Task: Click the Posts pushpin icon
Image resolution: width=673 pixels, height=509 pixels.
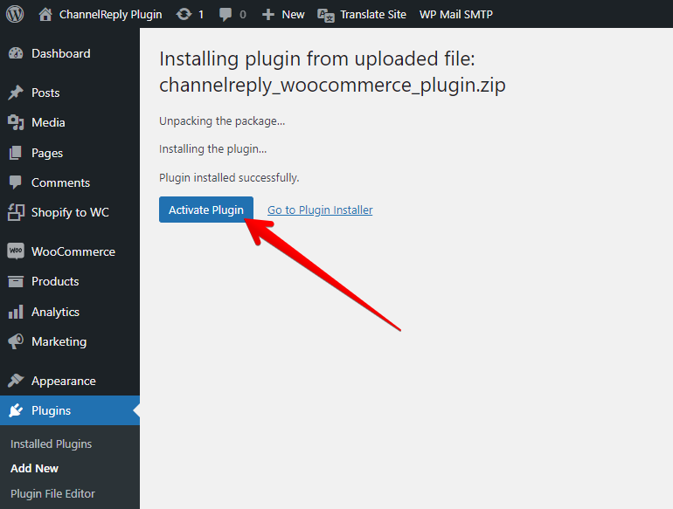Action: pyautogui.click(x=16, y=93)
